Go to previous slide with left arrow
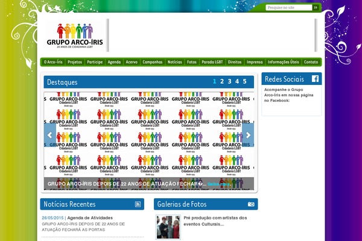 [x=50, y=135]
